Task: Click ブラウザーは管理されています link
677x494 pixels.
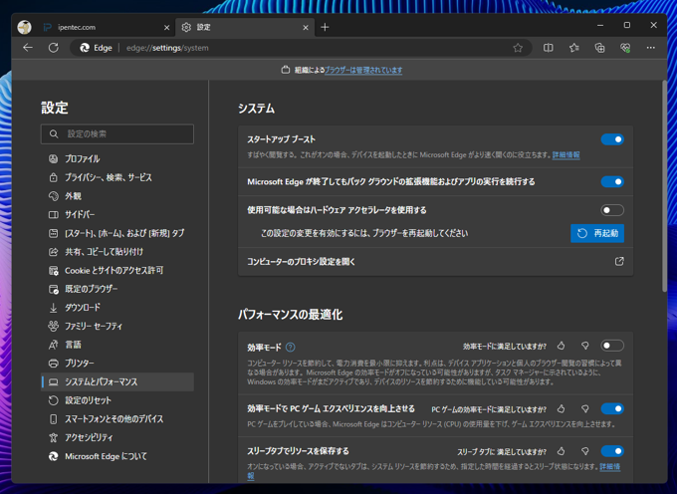Action: [363, 70]
